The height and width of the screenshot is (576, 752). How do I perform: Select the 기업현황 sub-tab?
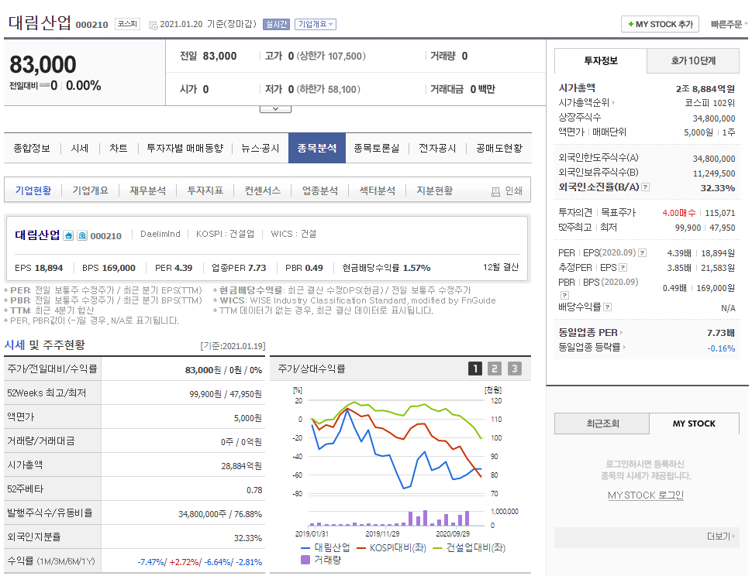[x=33, y=190]
